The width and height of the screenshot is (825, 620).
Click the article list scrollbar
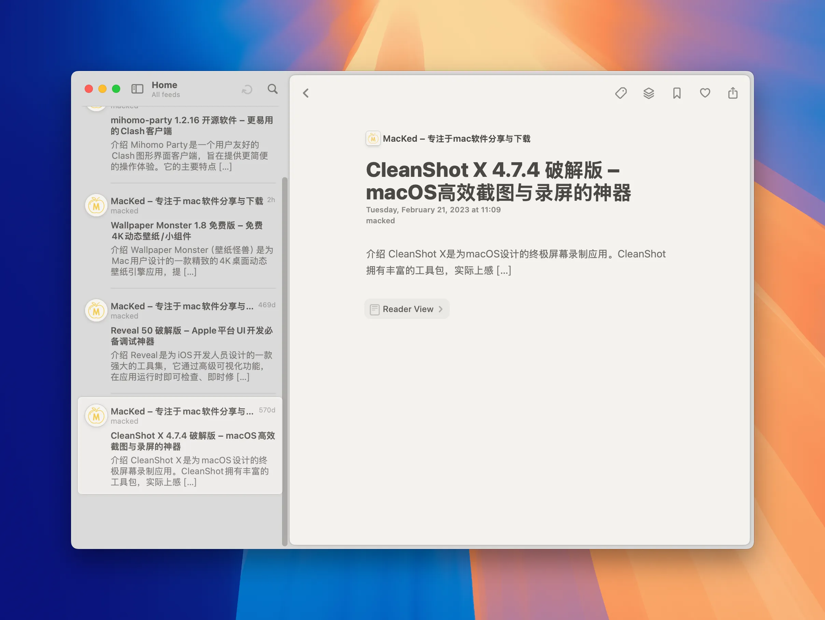[285, 361]
